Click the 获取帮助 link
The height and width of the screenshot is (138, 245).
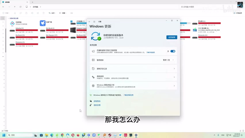pos(97,101)
